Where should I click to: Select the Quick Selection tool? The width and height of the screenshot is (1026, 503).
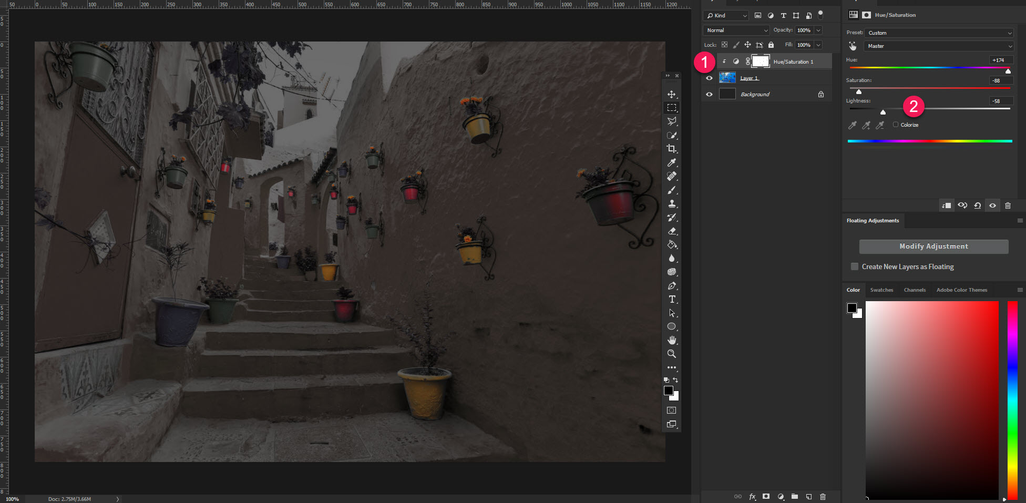tap(671, 135)
